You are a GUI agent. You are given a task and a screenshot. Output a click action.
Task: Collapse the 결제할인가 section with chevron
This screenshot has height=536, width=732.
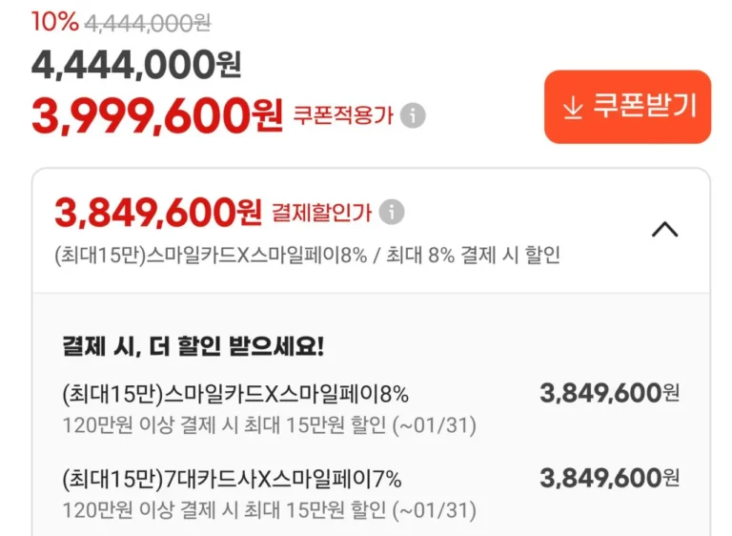pos(664,229)
